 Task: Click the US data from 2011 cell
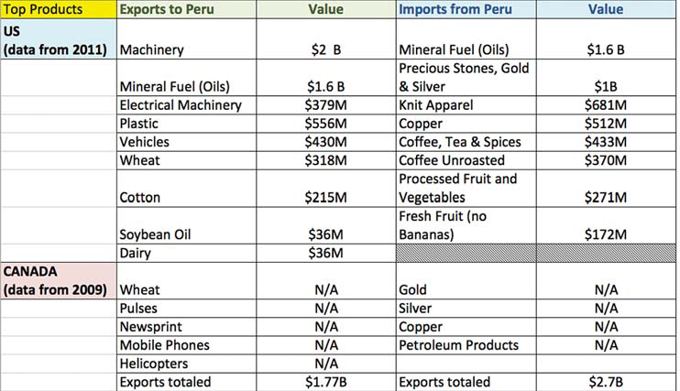click(x=59, y=39)
